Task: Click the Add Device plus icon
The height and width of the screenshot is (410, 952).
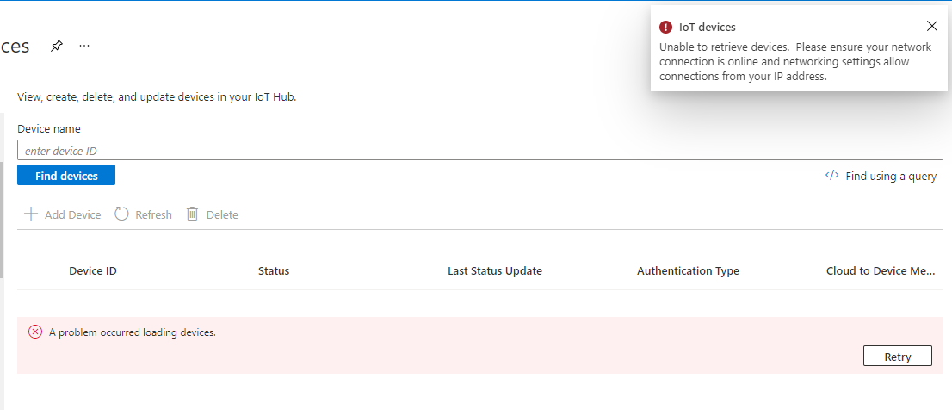Action: [x=30, y=214]
